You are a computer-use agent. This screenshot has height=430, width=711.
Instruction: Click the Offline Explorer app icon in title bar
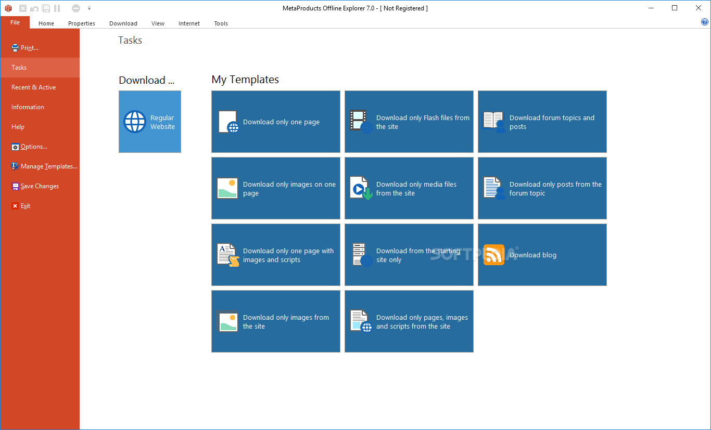[8, 8]
